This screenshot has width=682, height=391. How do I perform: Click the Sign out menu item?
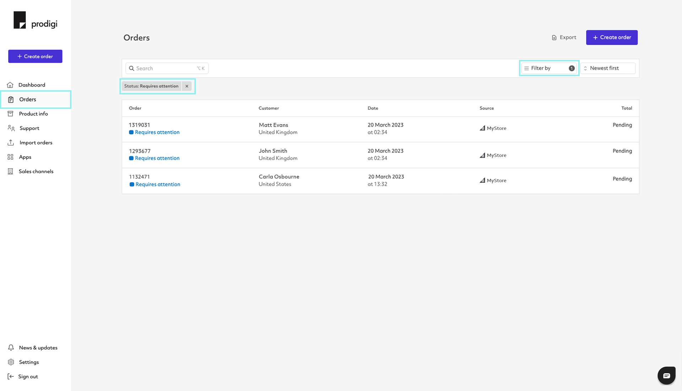point(28,376)
